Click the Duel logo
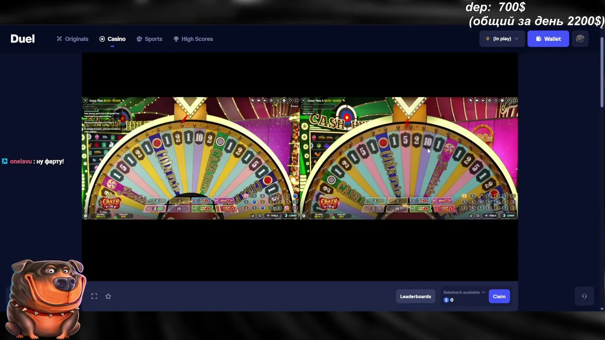Viewport: 605px width, 340px height. [x=23, y=39]
